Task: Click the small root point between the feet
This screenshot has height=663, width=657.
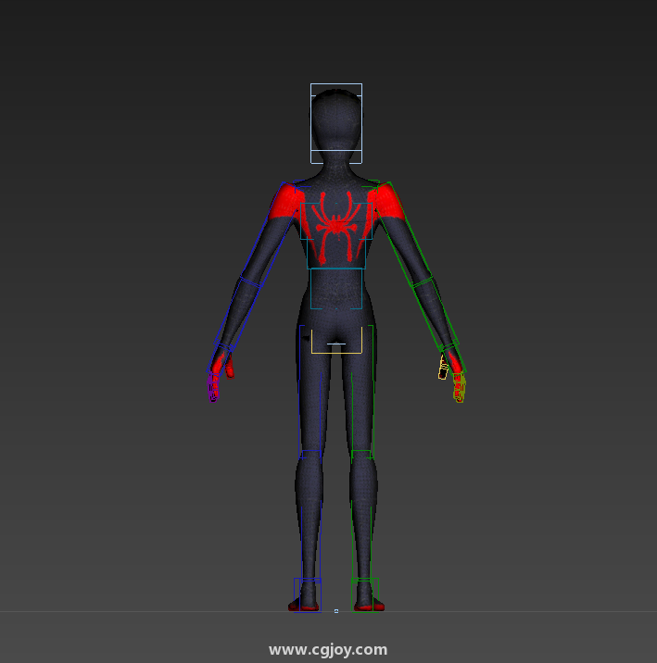Action: click(x=336, y=611)
